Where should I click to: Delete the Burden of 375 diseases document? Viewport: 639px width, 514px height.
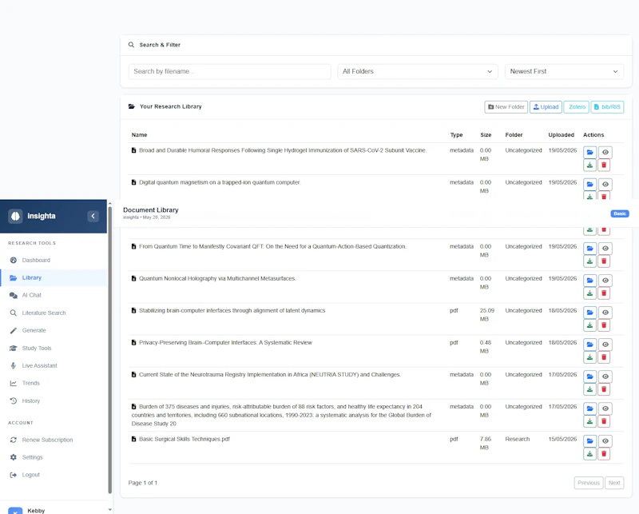tap(604, 421)
